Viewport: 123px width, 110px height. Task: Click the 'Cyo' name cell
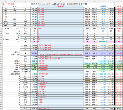tap(25, 40)
